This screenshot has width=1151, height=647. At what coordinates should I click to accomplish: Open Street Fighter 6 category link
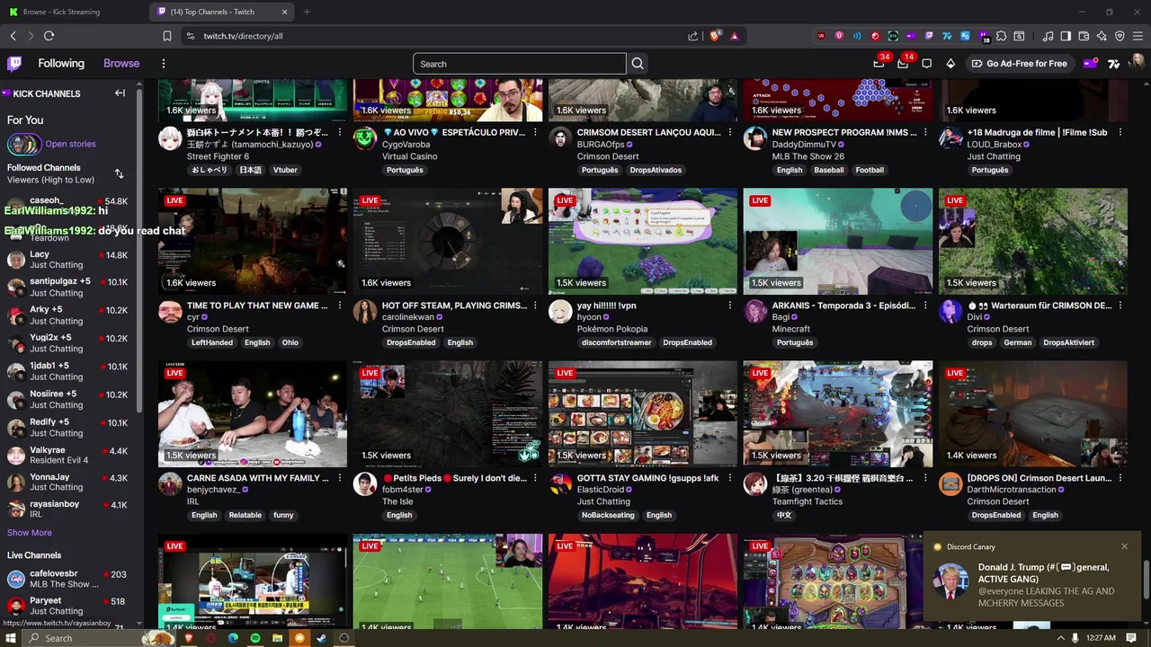point(218,156)
